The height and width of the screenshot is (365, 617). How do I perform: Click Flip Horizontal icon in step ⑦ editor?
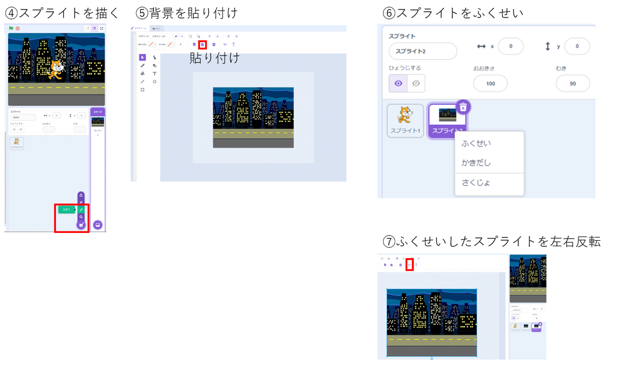409,265
